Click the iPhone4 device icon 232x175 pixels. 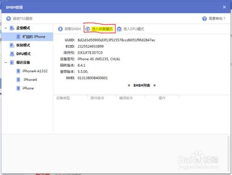point(18,80)
